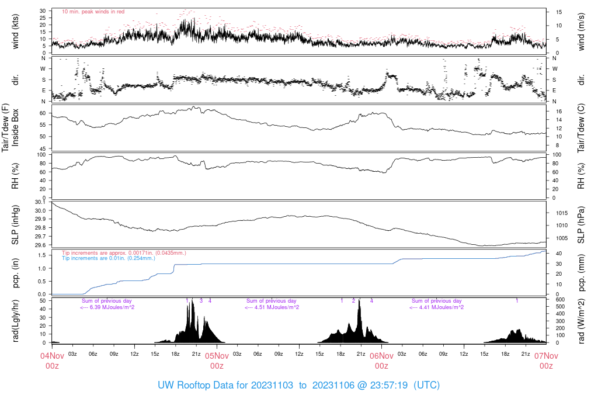Click the "Inside Box" axis label

pyautogui.click(x=15, y=127)
